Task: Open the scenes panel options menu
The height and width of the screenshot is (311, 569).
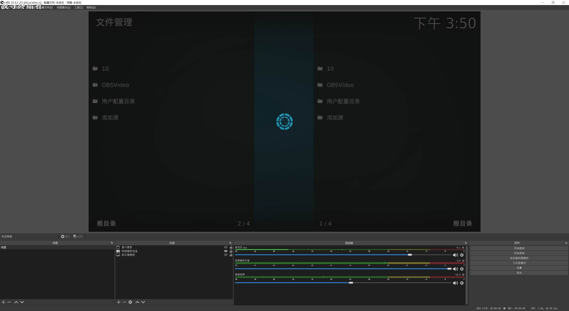Action: (112, 243)
